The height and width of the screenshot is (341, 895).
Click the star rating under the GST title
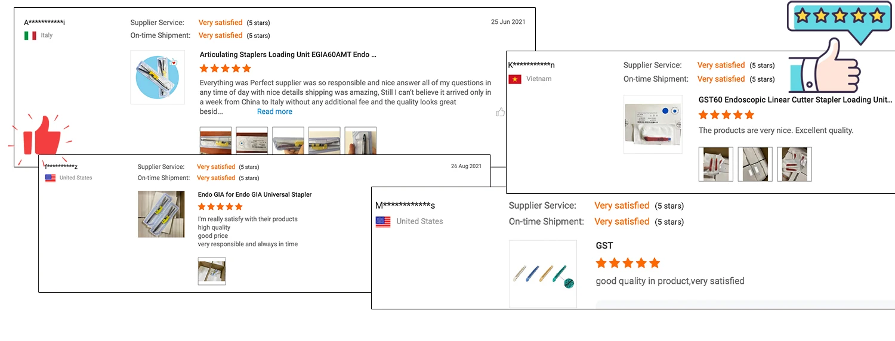[628, 263]
